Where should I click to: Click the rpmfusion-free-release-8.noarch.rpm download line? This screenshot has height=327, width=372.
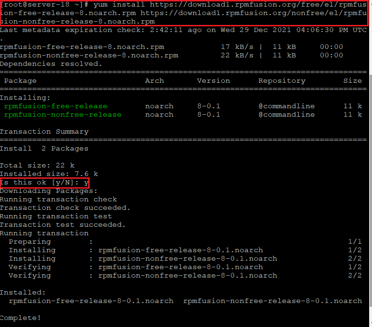click(x=171, y=47)
